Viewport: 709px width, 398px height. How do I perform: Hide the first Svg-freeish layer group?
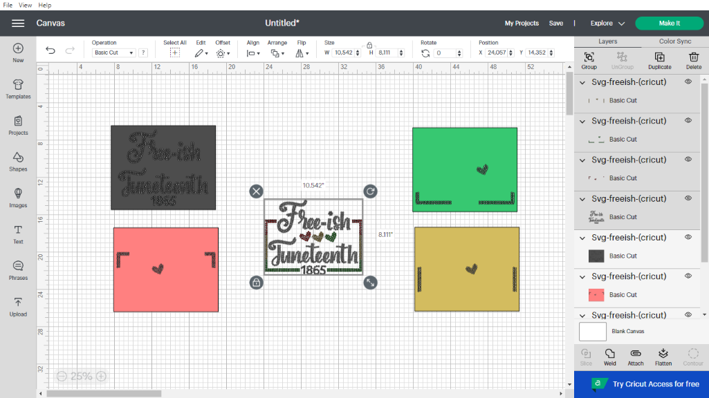pos(688,82)
